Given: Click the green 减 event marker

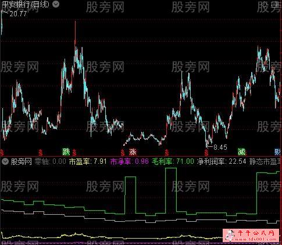Looking at the screenshot, I should pos(241,152).
